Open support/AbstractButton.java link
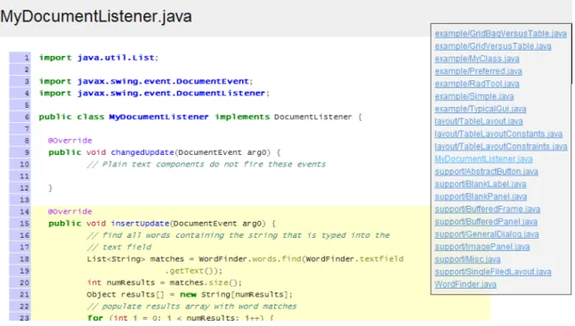 pos(486,171)
